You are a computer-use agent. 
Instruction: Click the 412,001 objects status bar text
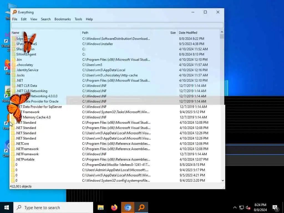pyautogui.click(x=21, y=186)
